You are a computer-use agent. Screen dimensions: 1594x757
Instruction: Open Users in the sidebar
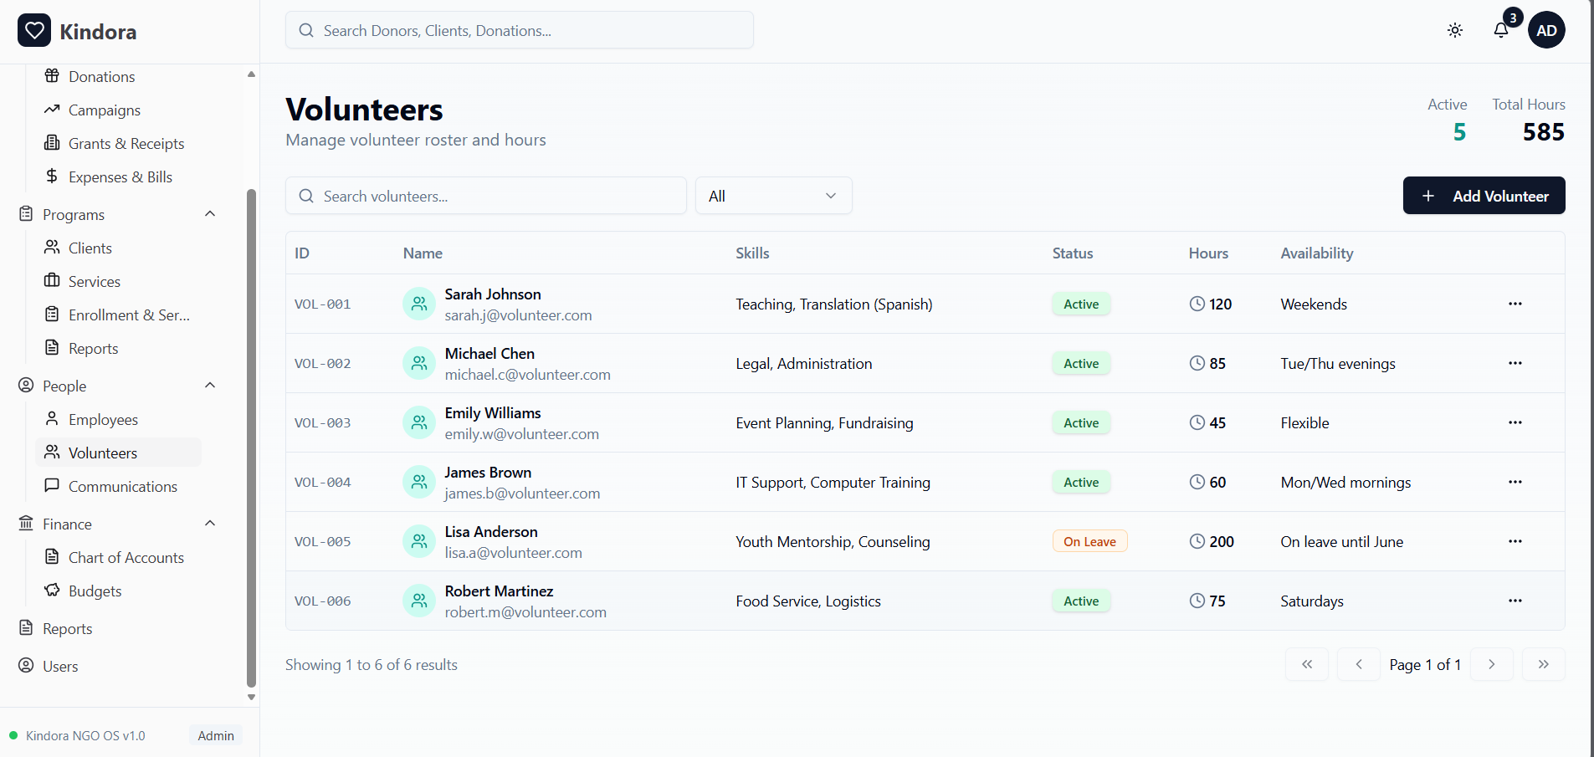pyautogui.click(x=60, y=667)
